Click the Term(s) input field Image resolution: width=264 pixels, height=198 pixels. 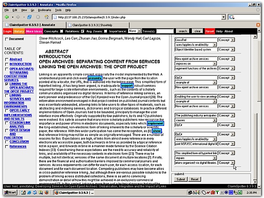pos(165,31)
